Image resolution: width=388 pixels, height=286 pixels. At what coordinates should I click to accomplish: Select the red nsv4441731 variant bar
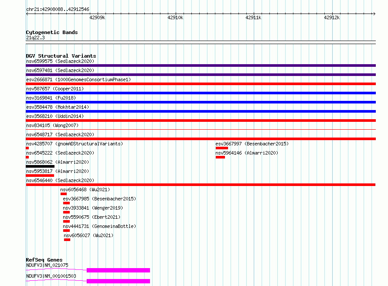[x=66, y=231]
